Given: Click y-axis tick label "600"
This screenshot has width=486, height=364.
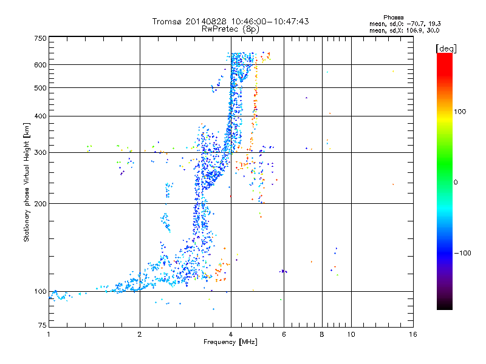Looking at the screenshot, I should click(40, 65).
